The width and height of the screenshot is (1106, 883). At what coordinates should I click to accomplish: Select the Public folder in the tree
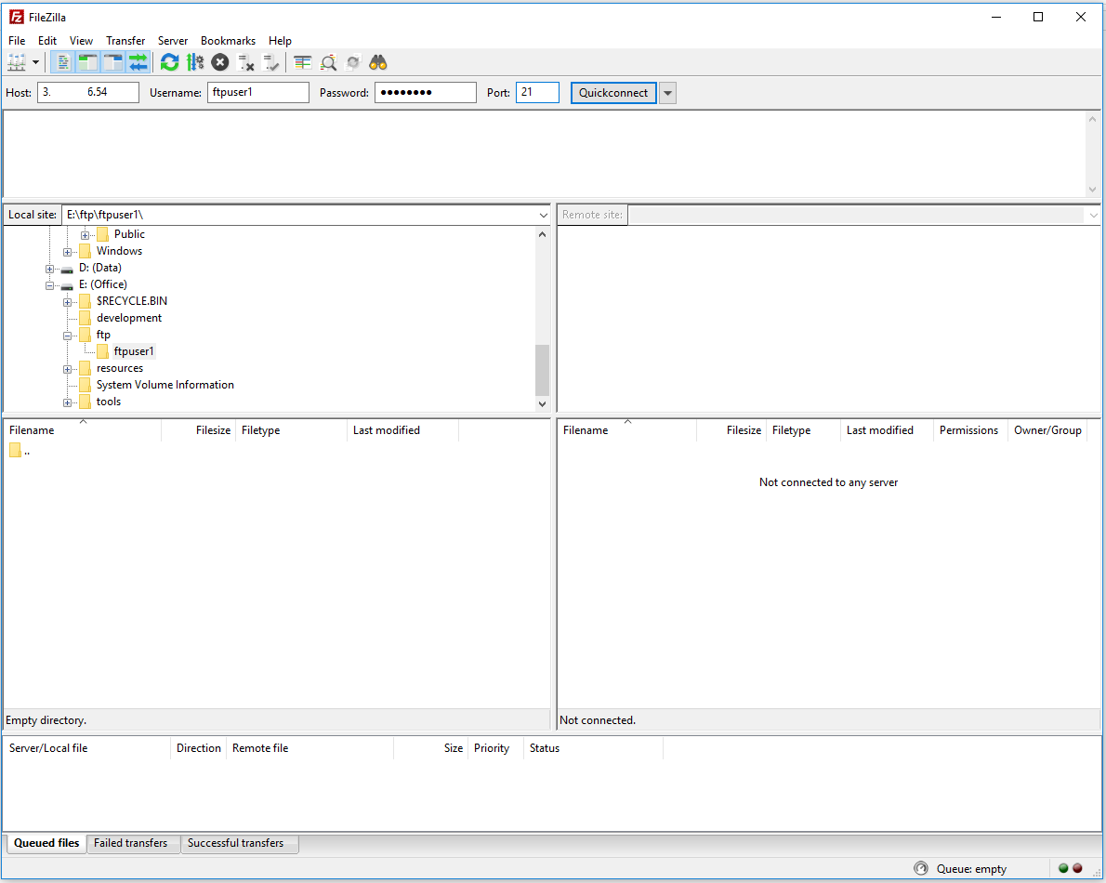[x=129, y=234]
